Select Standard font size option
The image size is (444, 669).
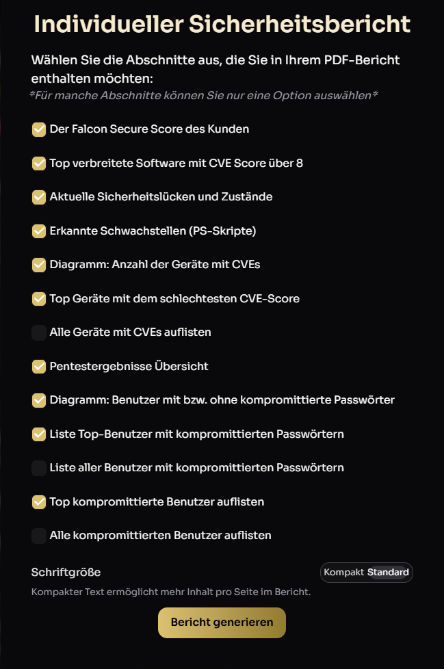point(388,572)
